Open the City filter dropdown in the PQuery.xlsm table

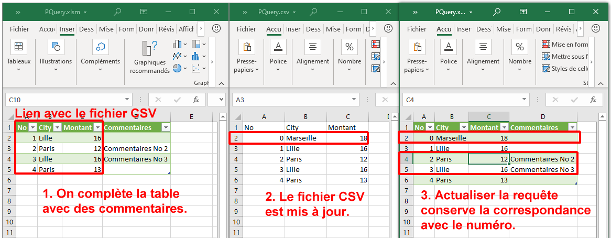pyautogui.click(x=57, y=127)
